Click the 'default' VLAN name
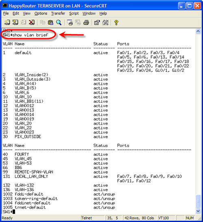 [x=23, y=53]
